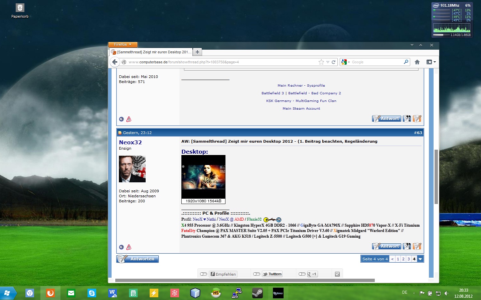Click the volume speaker in system tray
The height and width of the screenshot is (300, 481).
coord(446,293)
